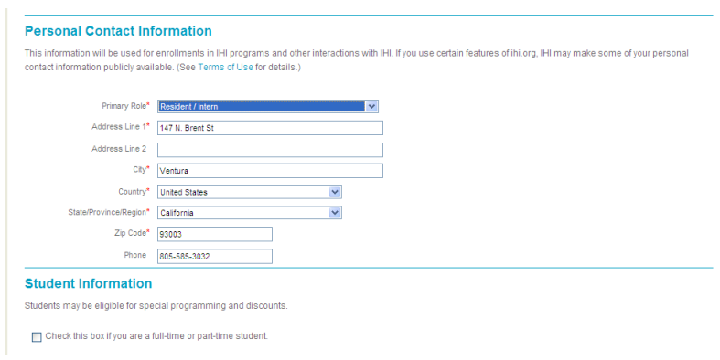Click the Address Line 1 label
This screenshot has width=720, height=360.
pyautogui.click(x=121, y=127)
